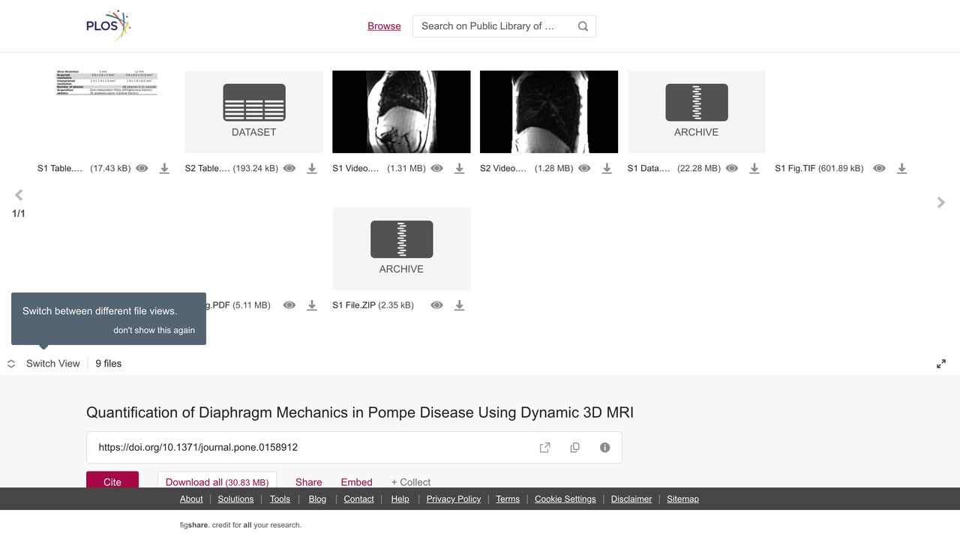Open the S2 Table DATASET thumbnail
960x540 pixels.
[254, 112]
